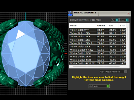Image resolution: width=134 pixels, height=100 pixels.
Task: Select the Yellow Gold:14KY row
Action: tap(97, 36)
